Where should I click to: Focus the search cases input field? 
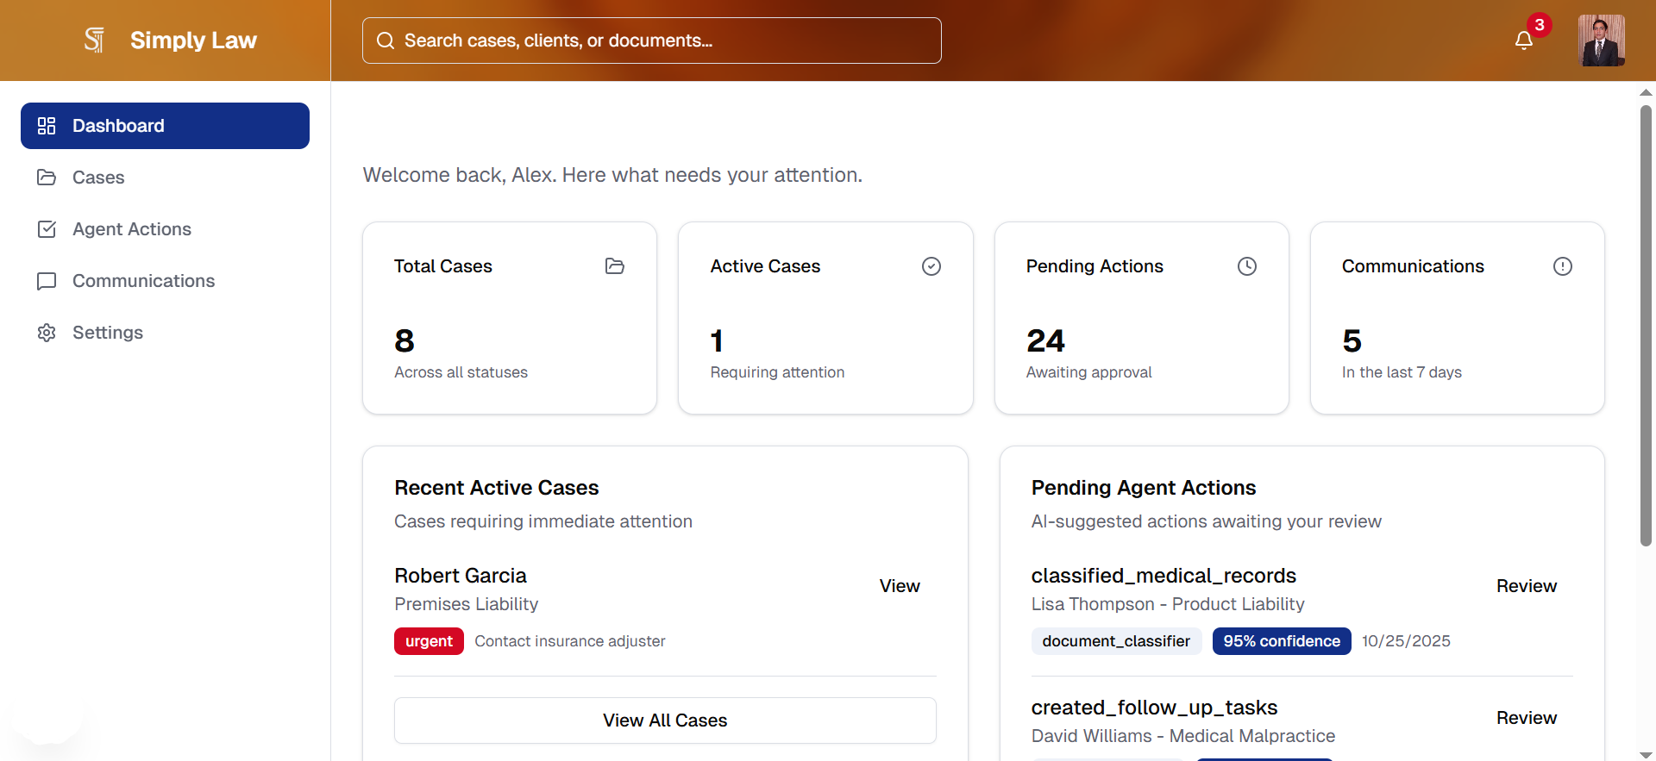(x=651, y=41)
